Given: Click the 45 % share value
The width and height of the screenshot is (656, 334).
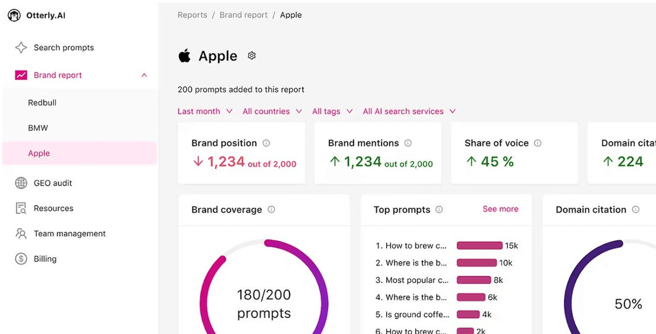Looking at the screenshot, I should [497, 162].
